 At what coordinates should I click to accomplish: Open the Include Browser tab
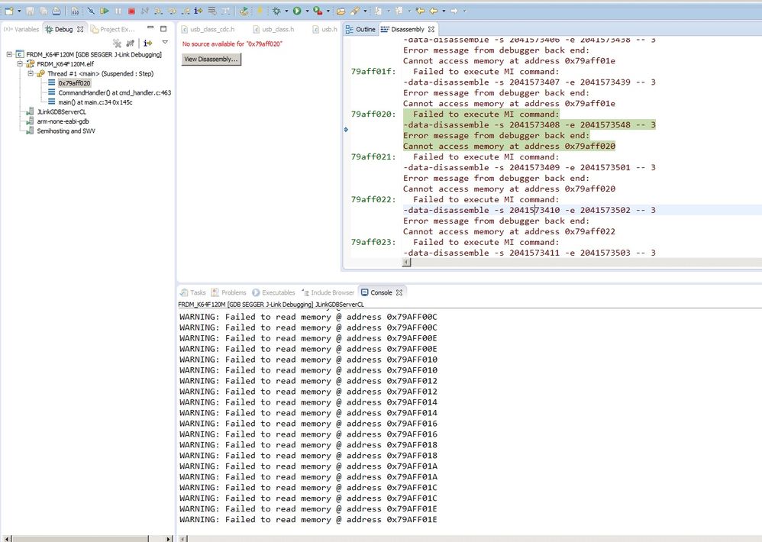328,292
